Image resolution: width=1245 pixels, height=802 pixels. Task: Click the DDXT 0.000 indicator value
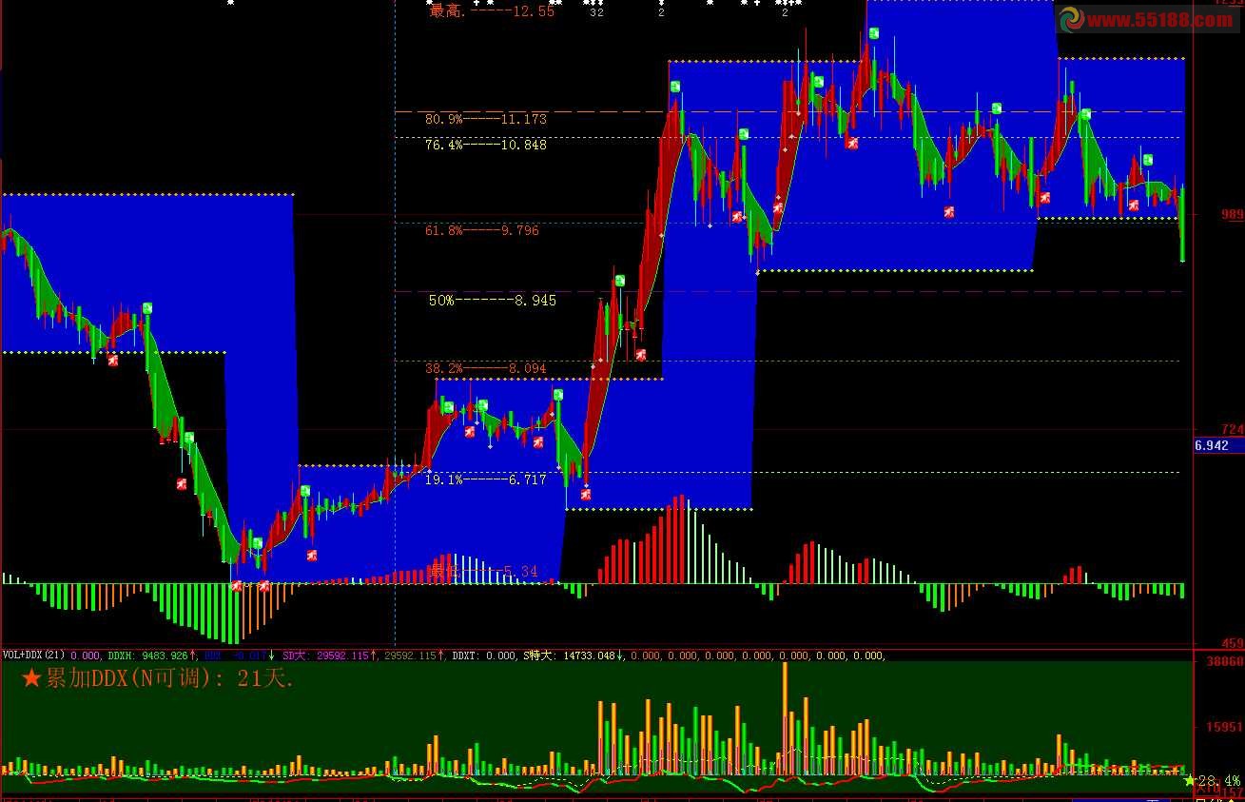(484, 655)
